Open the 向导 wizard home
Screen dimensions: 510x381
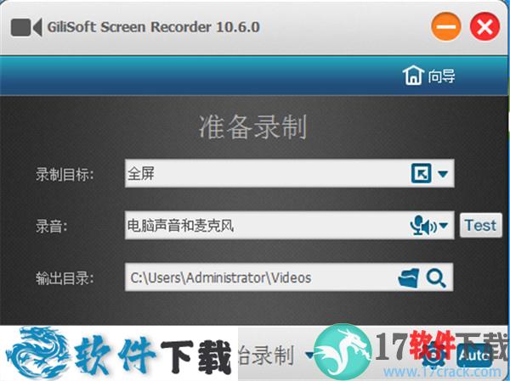coord(428,76)
